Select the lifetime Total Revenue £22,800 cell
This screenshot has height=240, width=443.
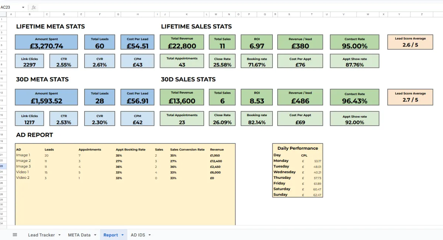(x=182, y=46)
